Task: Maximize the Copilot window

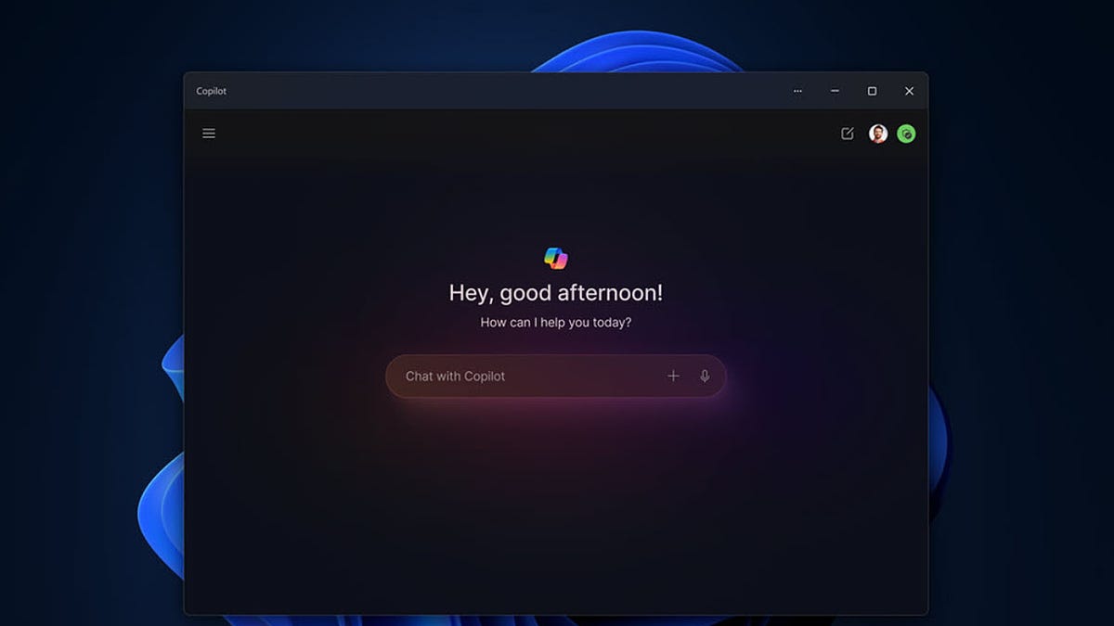Action: pyautogui.click(x=871, y=91)
